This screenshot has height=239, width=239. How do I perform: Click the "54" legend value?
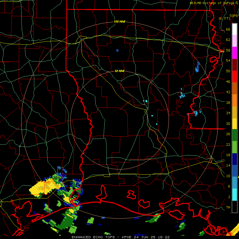[x=228, y=61]
